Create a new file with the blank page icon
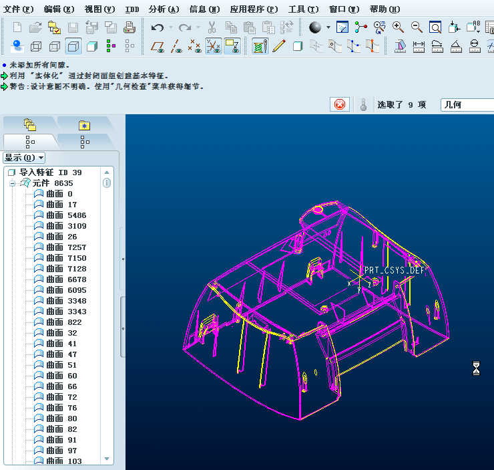This screenshot has height=470, width=494. [x=17, y=27]
